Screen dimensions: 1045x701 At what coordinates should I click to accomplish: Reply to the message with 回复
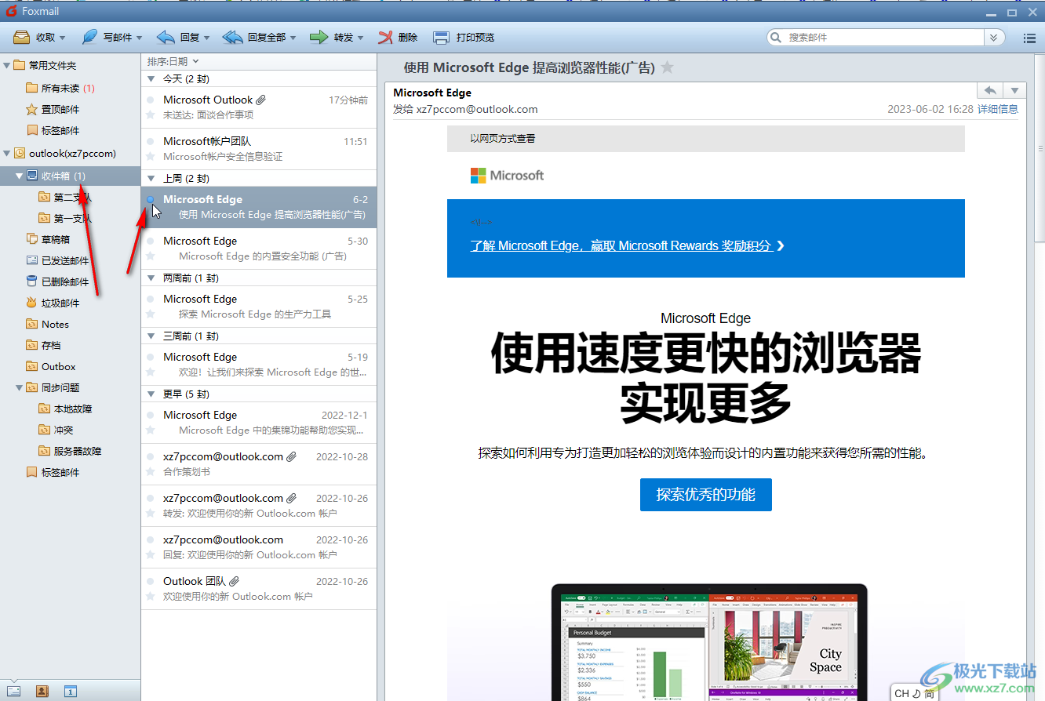(x=178, y=37)
